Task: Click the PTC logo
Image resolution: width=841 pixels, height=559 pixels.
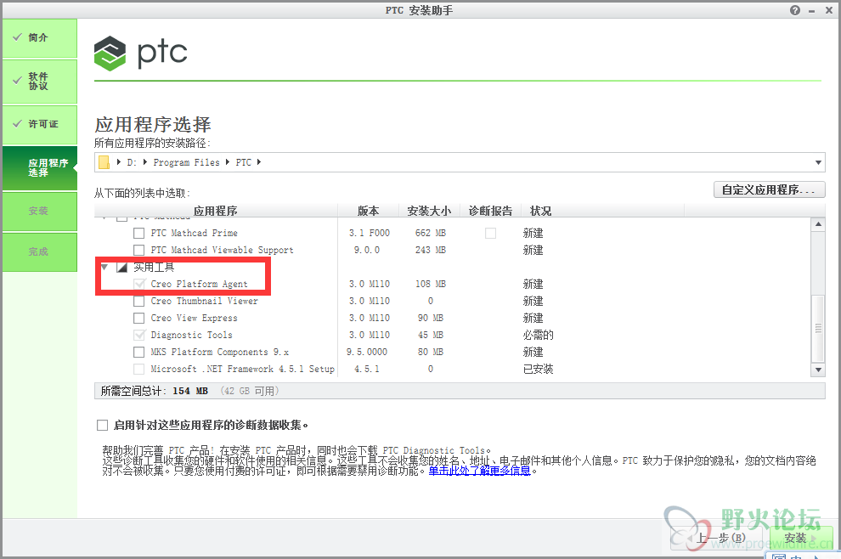Action: pyautogui.click(x=140, y=54)
